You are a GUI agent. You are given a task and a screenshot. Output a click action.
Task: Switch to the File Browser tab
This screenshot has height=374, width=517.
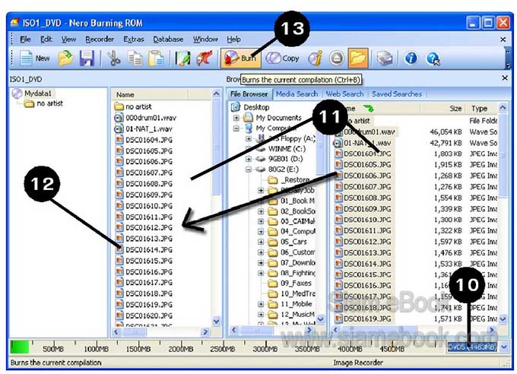[249, 94]
